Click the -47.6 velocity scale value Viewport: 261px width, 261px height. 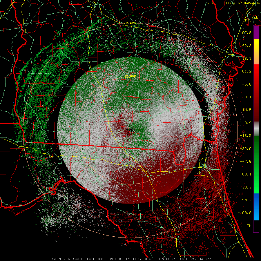(x=246, y=162)
